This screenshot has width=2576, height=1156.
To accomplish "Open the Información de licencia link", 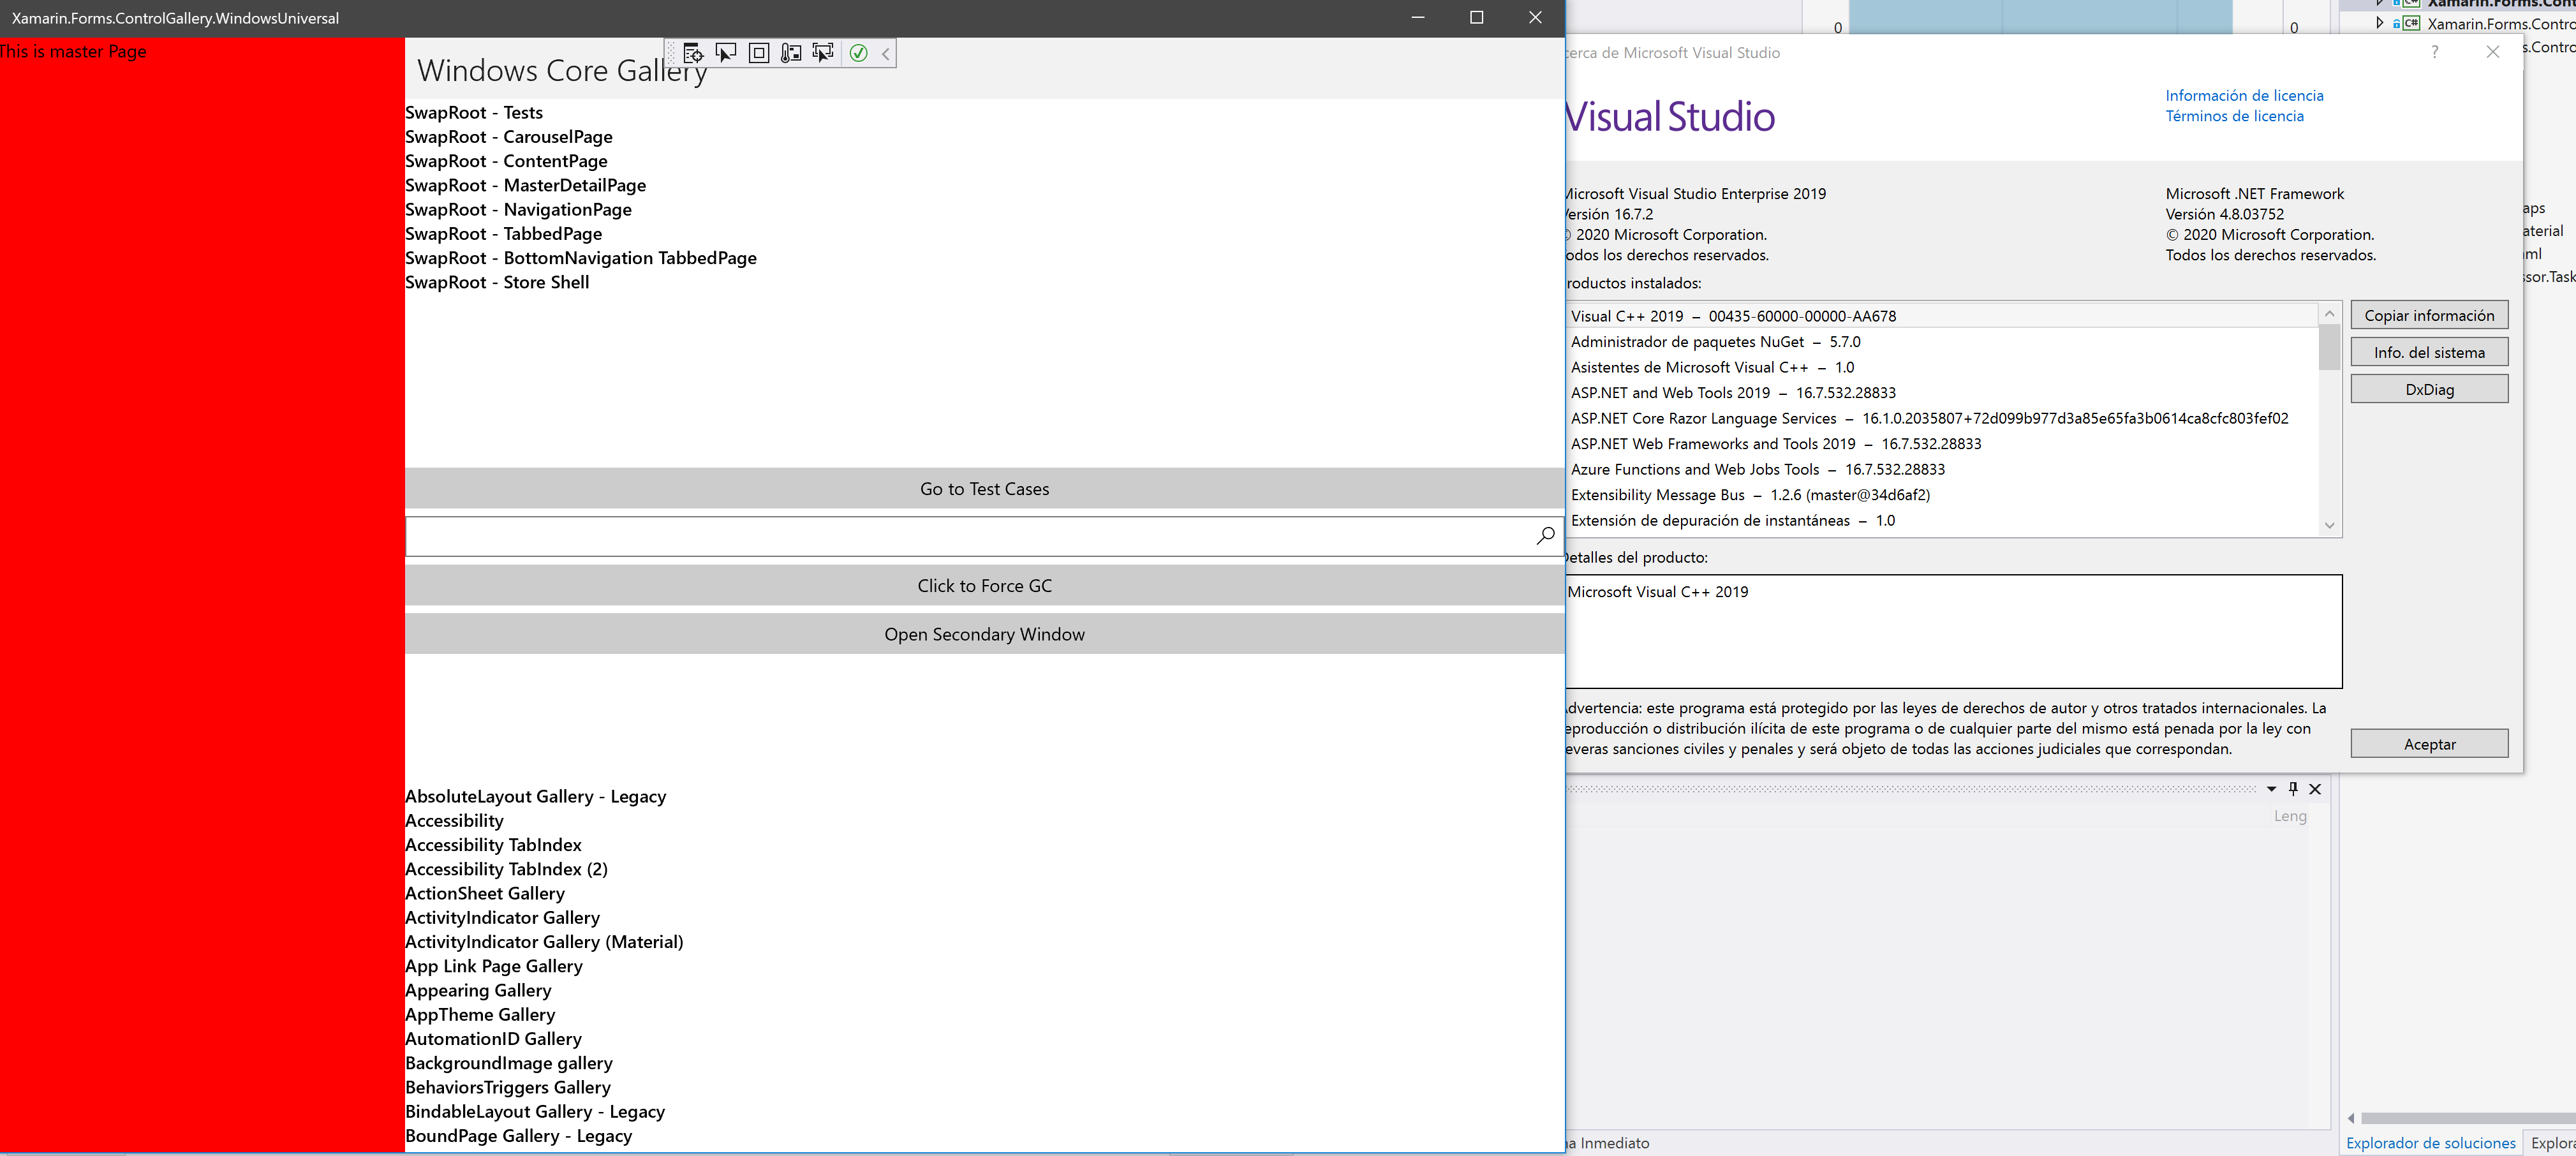I will point(2244,95).
